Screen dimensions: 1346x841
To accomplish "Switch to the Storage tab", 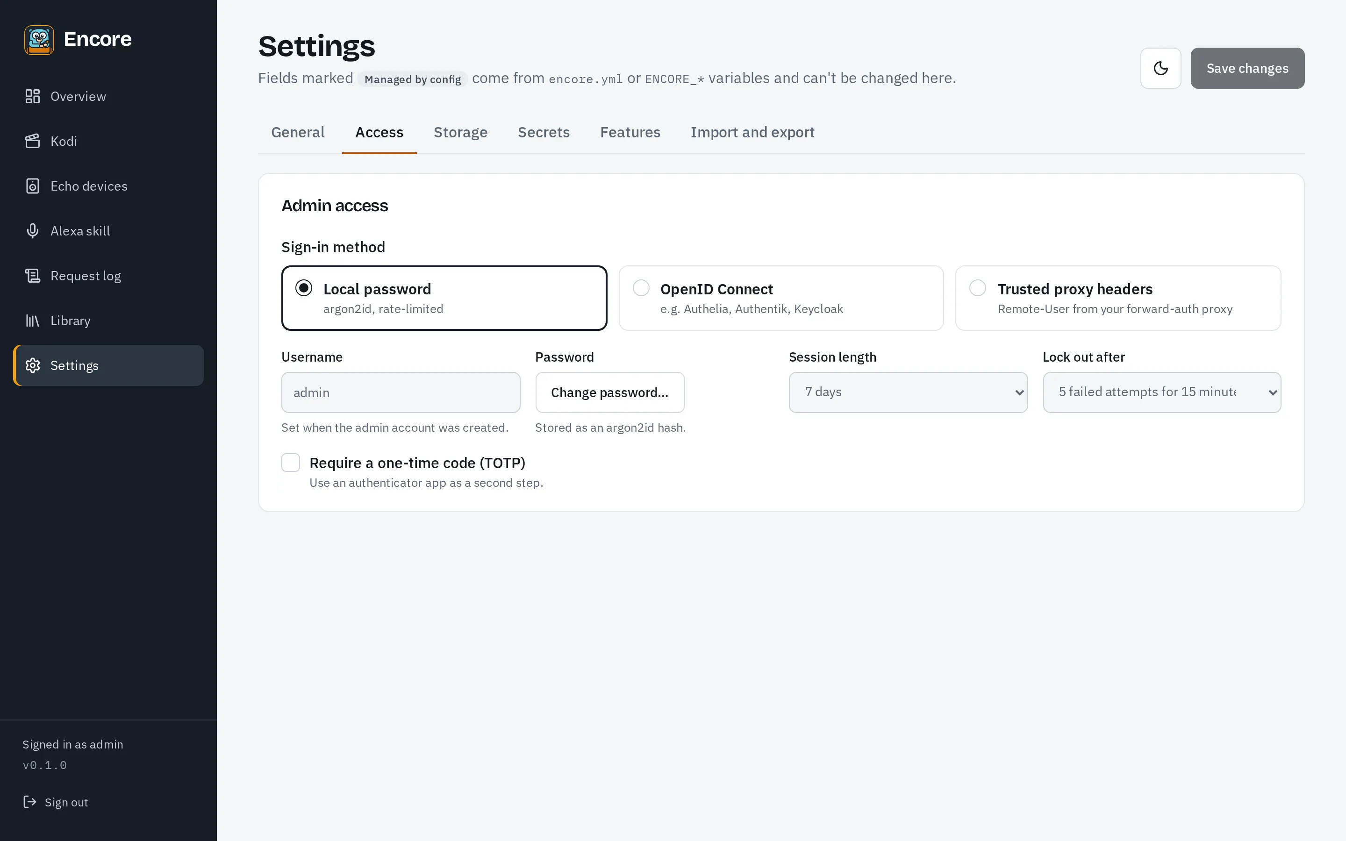I will [x=460, y=132].
